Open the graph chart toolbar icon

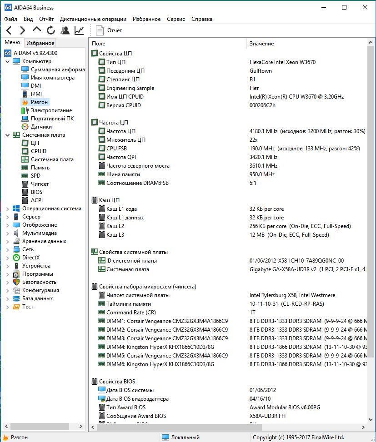coord(79,30)
